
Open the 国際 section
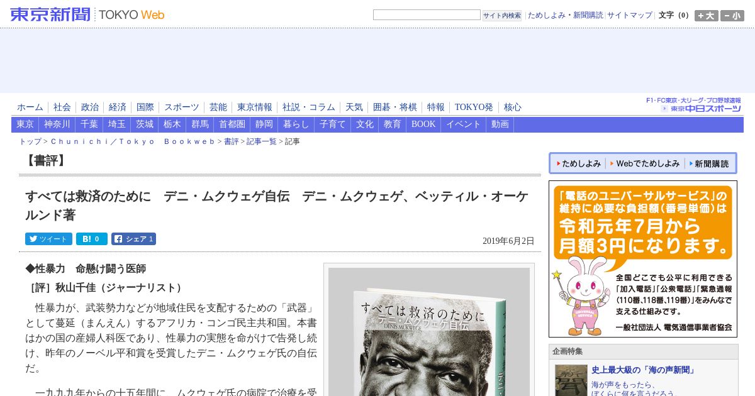(145, 107)
